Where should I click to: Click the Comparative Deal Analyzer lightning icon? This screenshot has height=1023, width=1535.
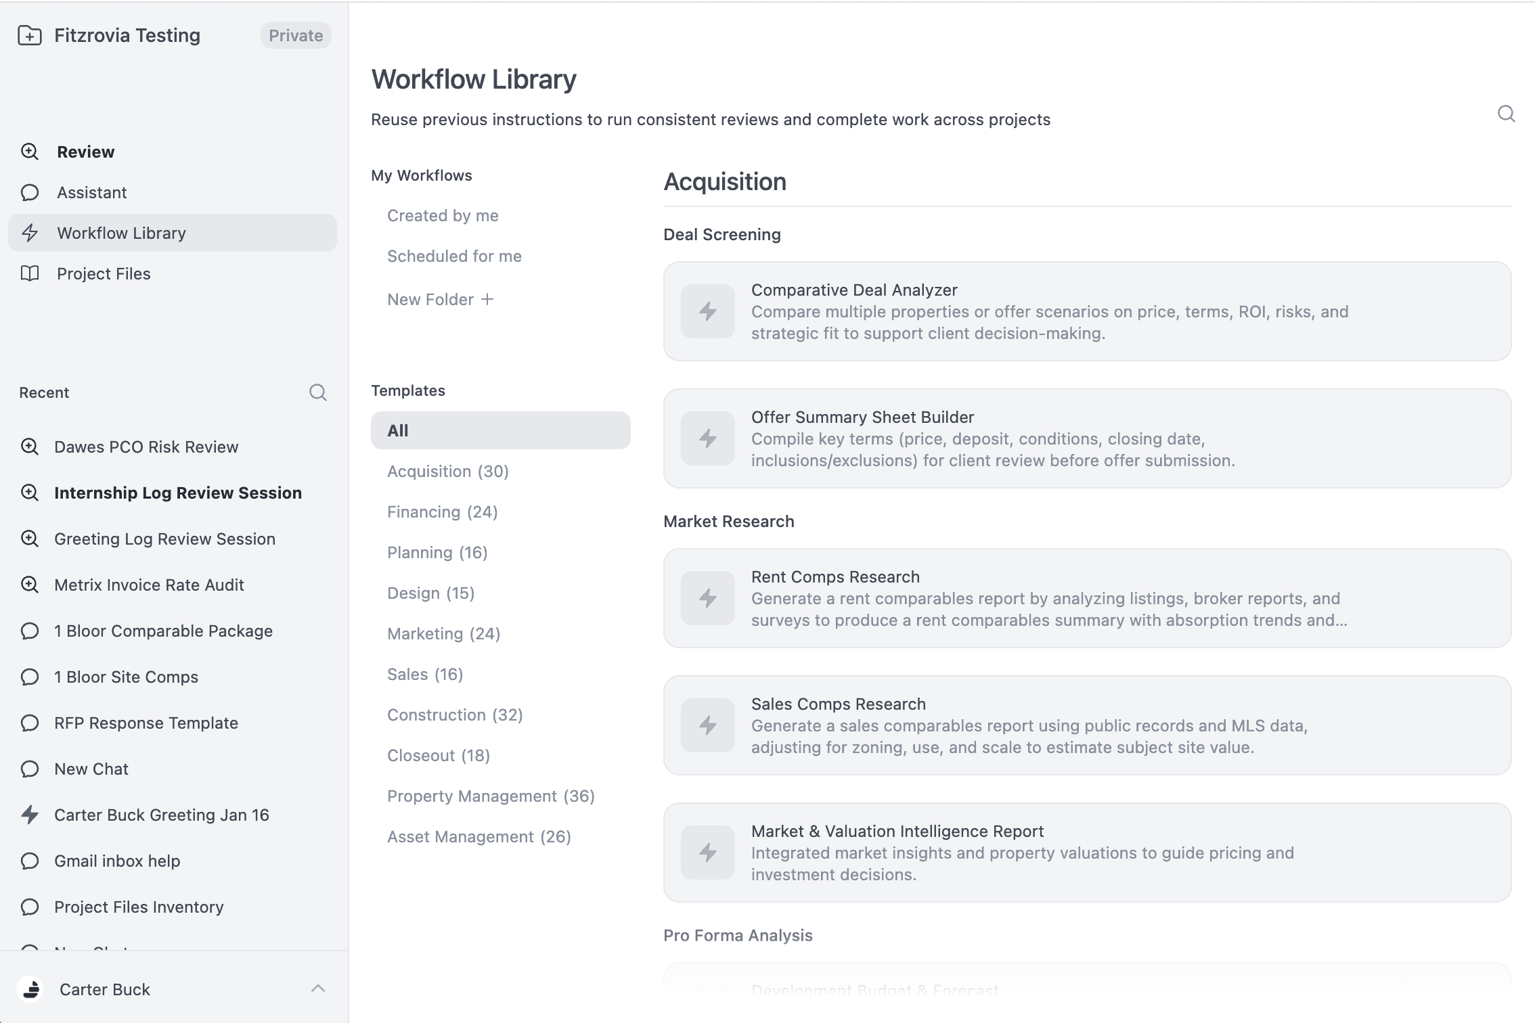point(707,311)
